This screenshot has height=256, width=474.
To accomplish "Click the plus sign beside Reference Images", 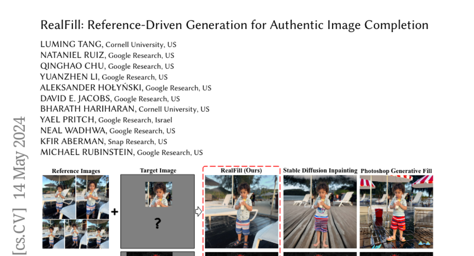I will point(115,212).
